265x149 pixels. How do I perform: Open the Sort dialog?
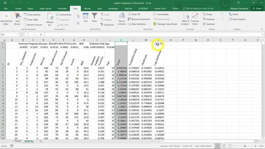(86, 18)
